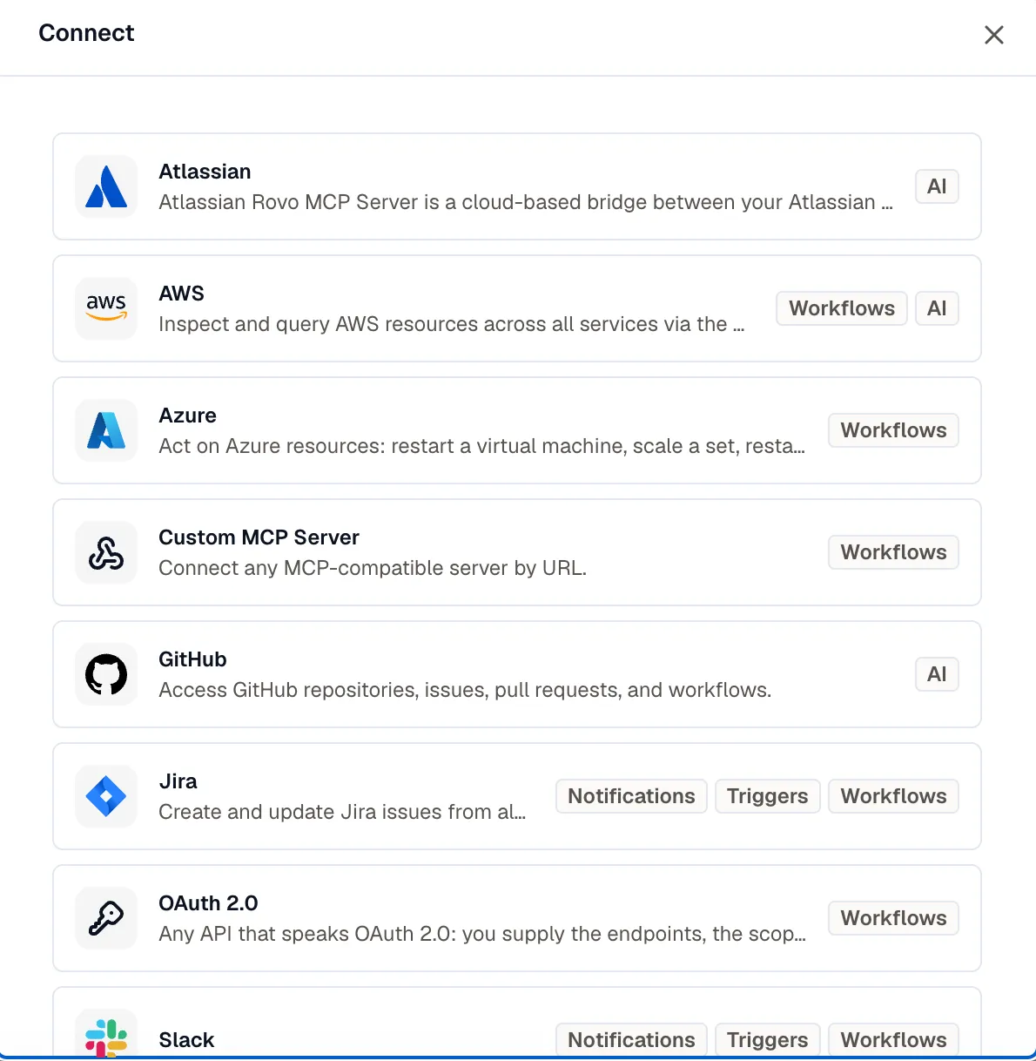The width and height of the screenshot is (1036, 1061).
Task: Click the AI tag on AWS
Action: 937,308
